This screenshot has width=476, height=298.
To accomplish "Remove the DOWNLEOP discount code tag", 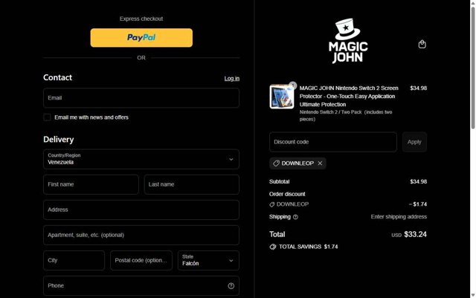I will (320, 163).
